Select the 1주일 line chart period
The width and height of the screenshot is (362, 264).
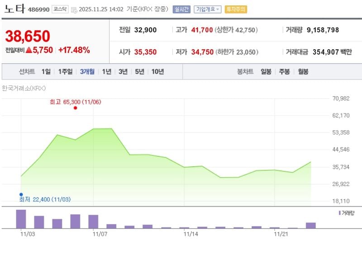coord(66,71)
